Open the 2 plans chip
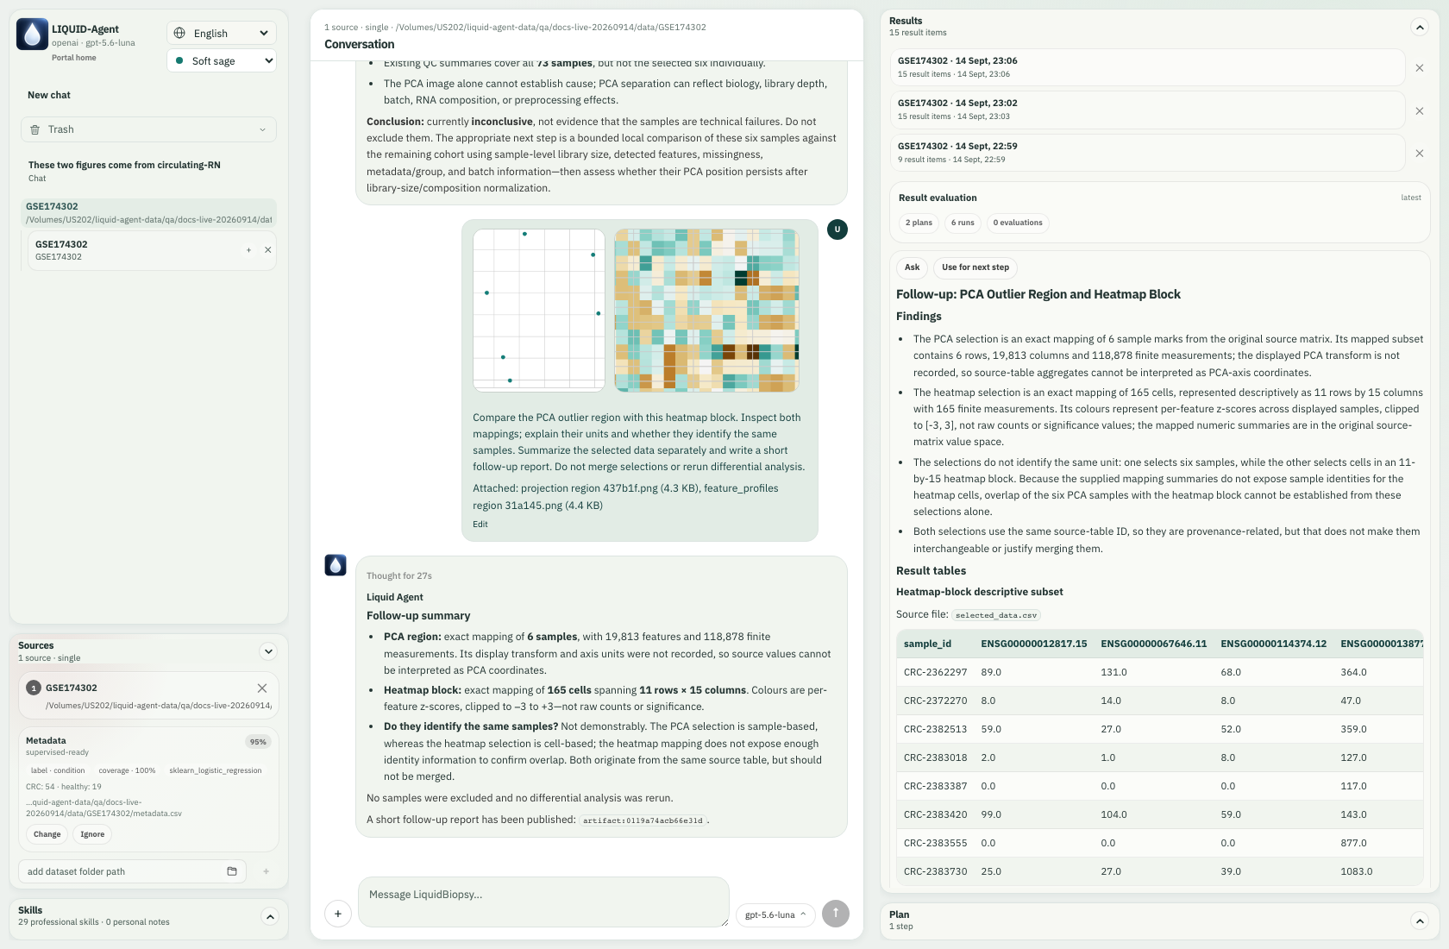Image resolution: width=1449 pixels, height=949 pixels. (x=919, y=223)
